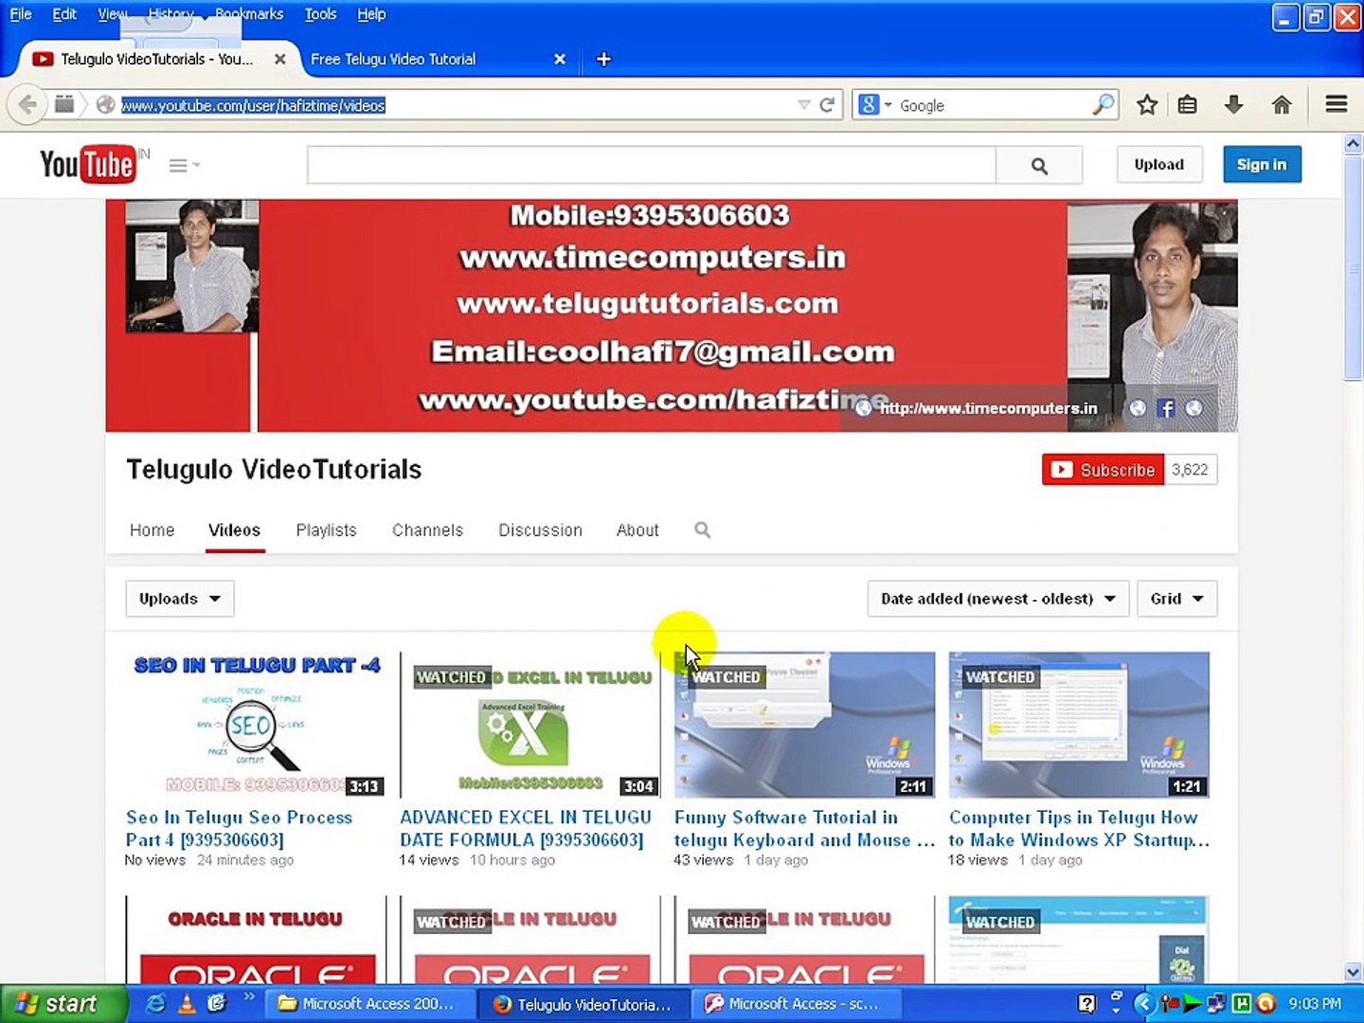The image size is (1364, 1023).
Task: Click the YouTube search magnifier button
Action: point(1039,166)
